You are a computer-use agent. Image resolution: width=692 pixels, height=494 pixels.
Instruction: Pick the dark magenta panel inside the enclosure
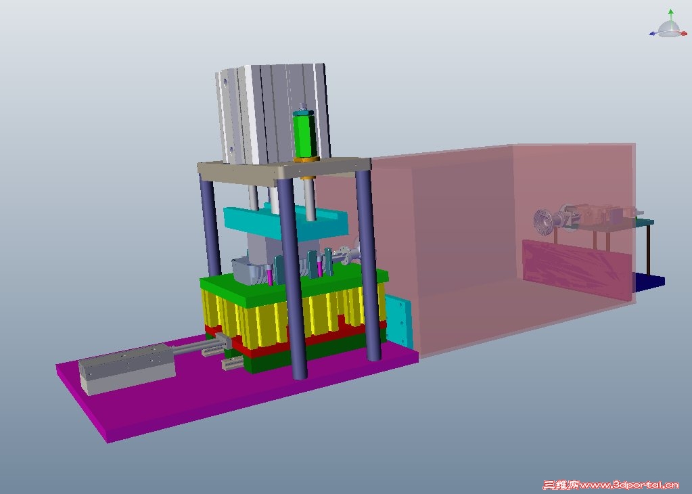577,269
